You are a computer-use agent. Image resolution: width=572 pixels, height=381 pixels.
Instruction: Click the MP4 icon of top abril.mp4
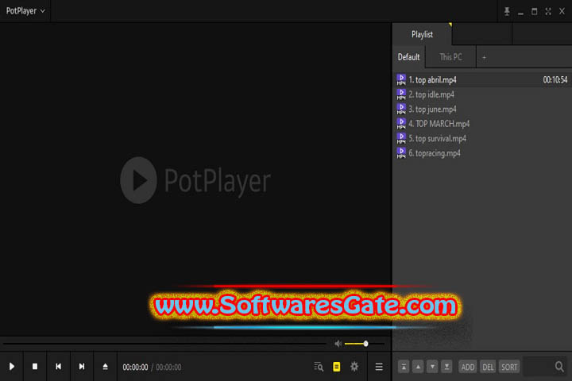pyautogui.click(x=401, y=79)
